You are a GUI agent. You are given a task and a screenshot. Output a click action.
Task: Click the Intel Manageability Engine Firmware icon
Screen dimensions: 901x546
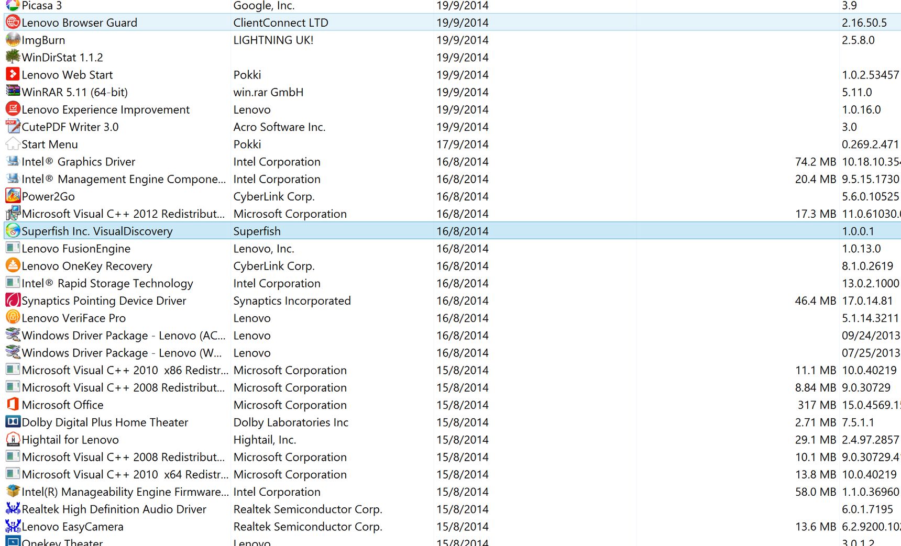point(13,492)
